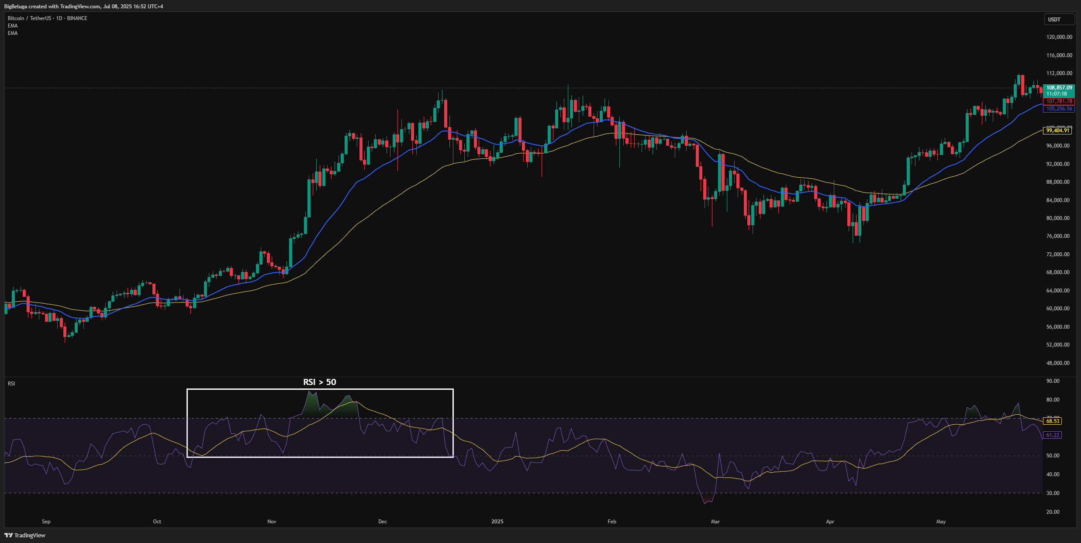Click the 52,000.00 price axis label

click(x=1058, y=345)
